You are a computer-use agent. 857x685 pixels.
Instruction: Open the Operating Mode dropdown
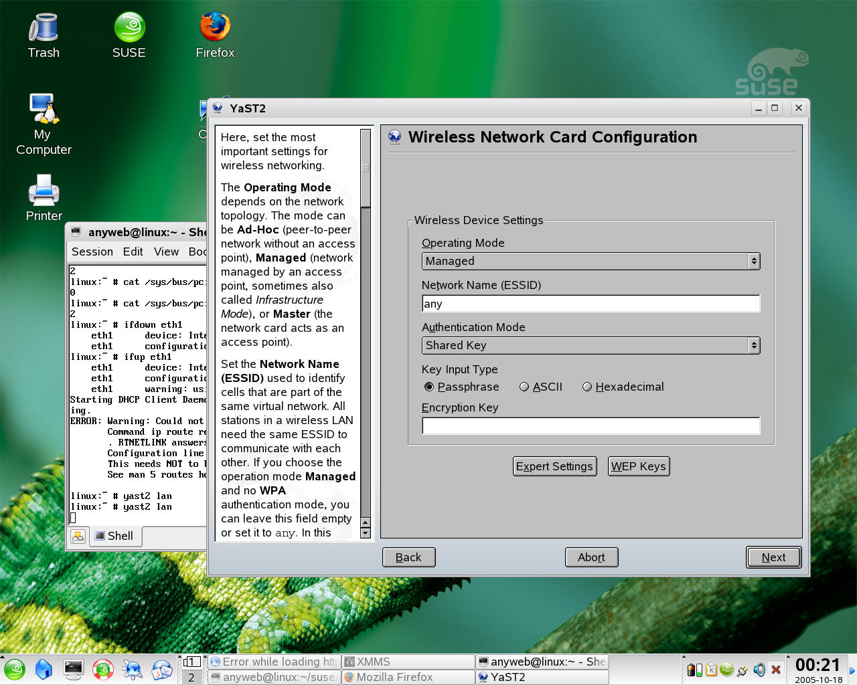591,261
